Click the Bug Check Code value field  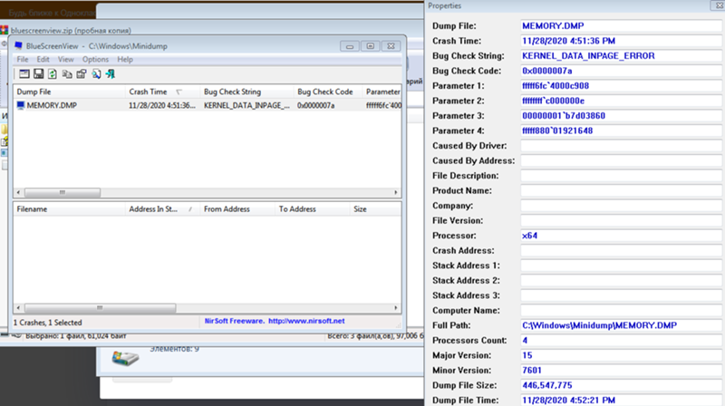(621, 71)
